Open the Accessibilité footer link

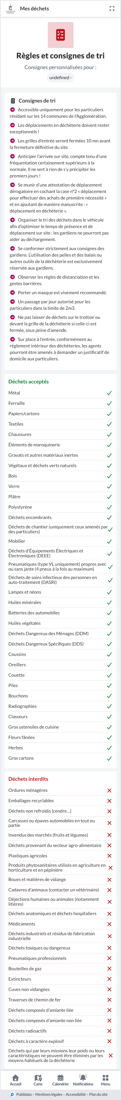click(76, 1094)
